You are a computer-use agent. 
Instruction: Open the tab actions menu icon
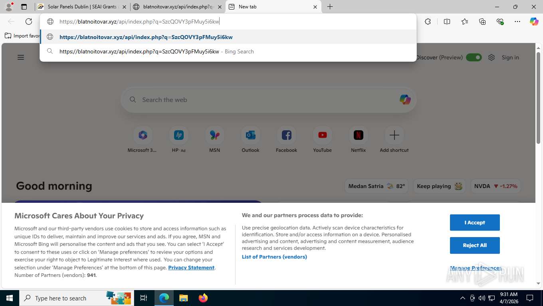pyautogui.click(x=24, y=7)
